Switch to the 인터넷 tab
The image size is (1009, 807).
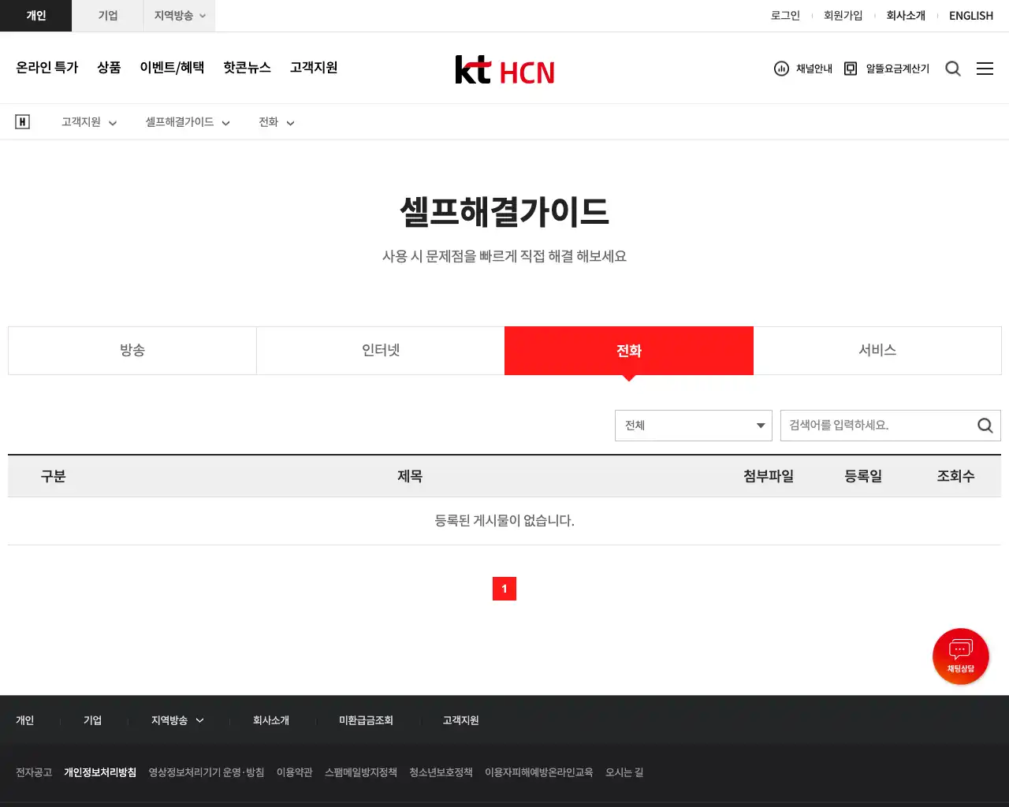(381, 351)
